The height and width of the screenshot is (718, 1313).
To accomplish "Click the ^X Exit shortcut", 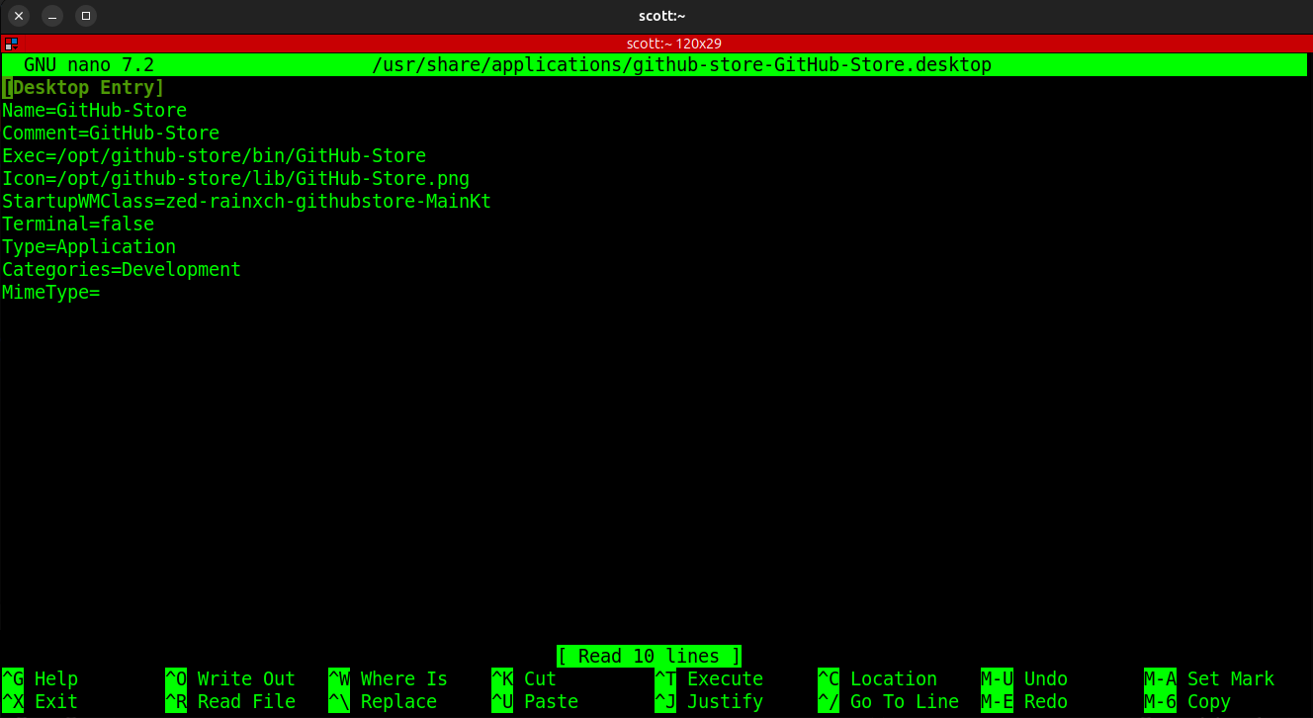I will (x=40, y=702).
